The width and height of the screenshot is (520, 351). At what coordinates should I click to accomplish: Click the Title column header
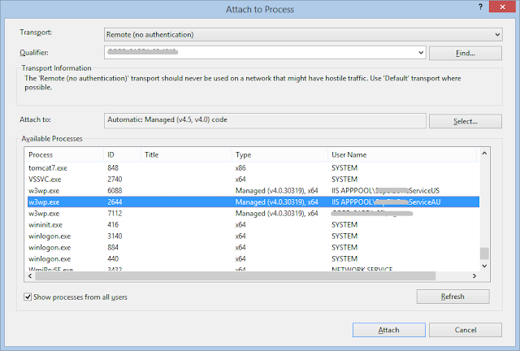coord(186,154)
